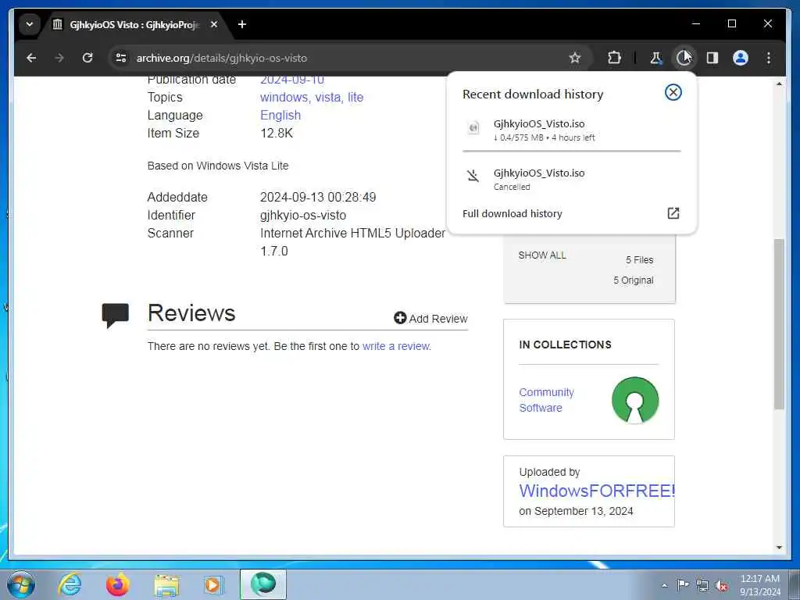Click the Action Center flag icon
This screenshot has height=600, width=800.
[683, 584]
